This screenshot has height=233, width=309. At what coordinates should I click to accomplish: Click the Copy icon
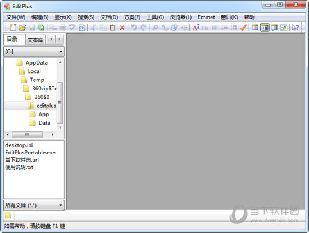coord(103,28)
